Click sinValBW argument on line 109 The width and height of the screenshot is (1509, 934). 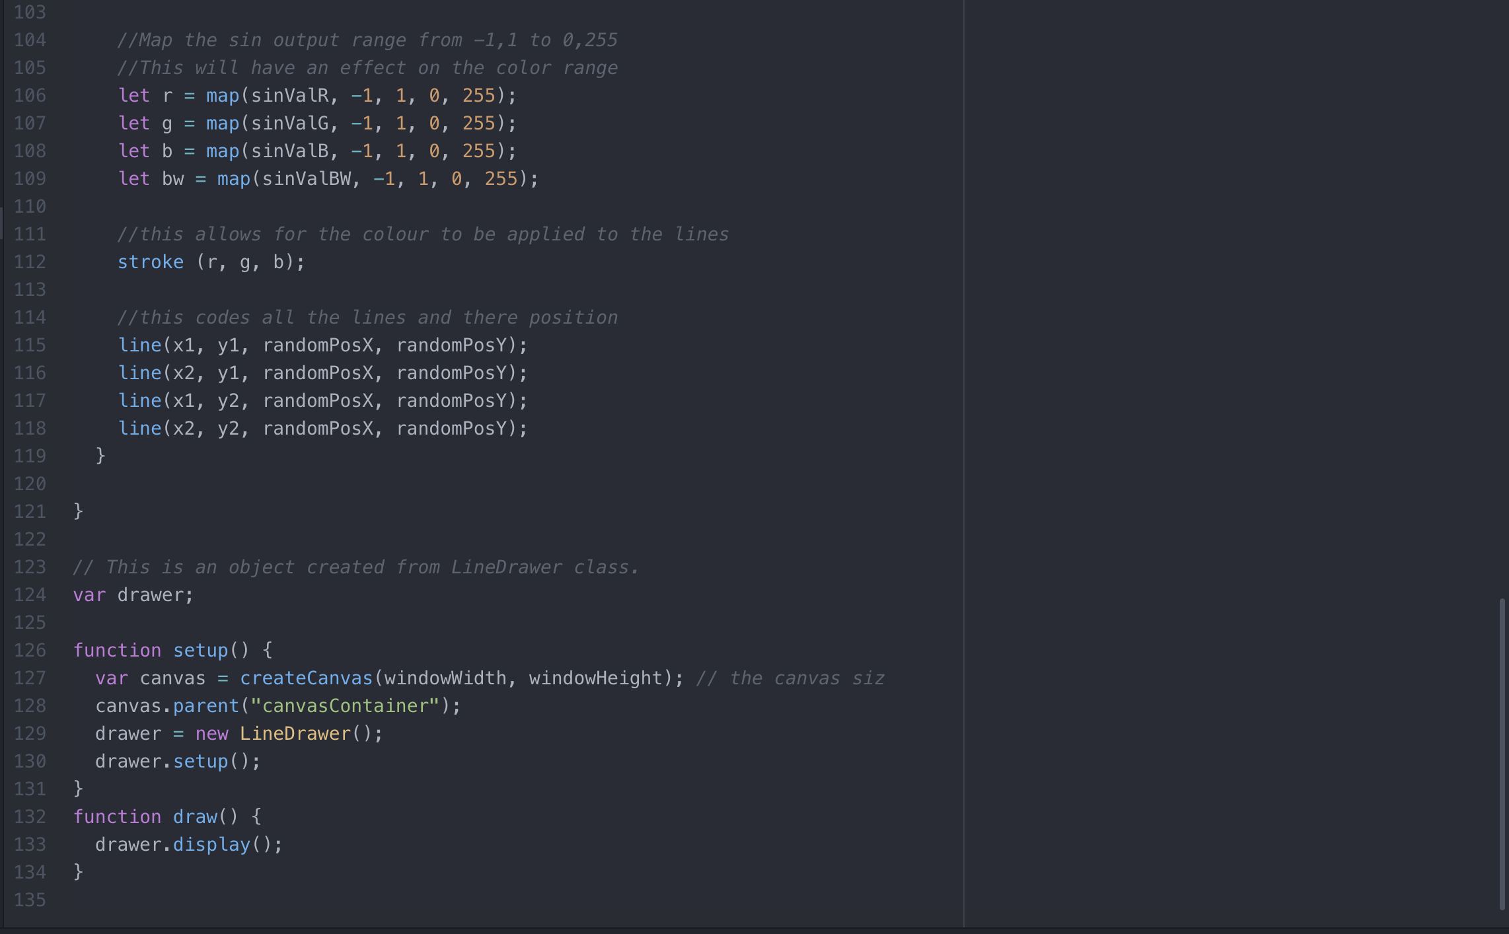point(306,179)
